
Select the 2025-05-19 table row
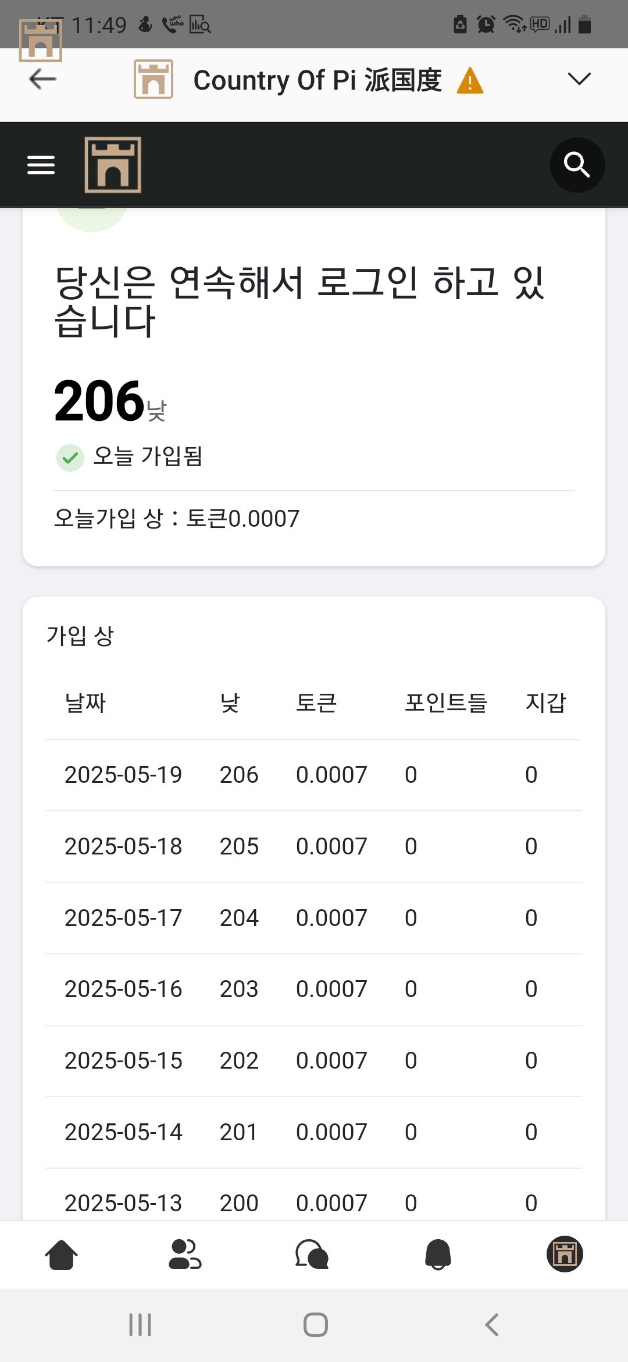[x=314, y=775]
